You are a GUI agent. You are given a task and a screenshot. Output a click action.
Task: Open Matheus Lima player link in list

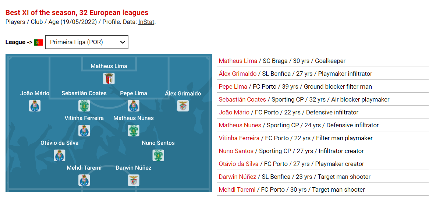pos(238,61)
